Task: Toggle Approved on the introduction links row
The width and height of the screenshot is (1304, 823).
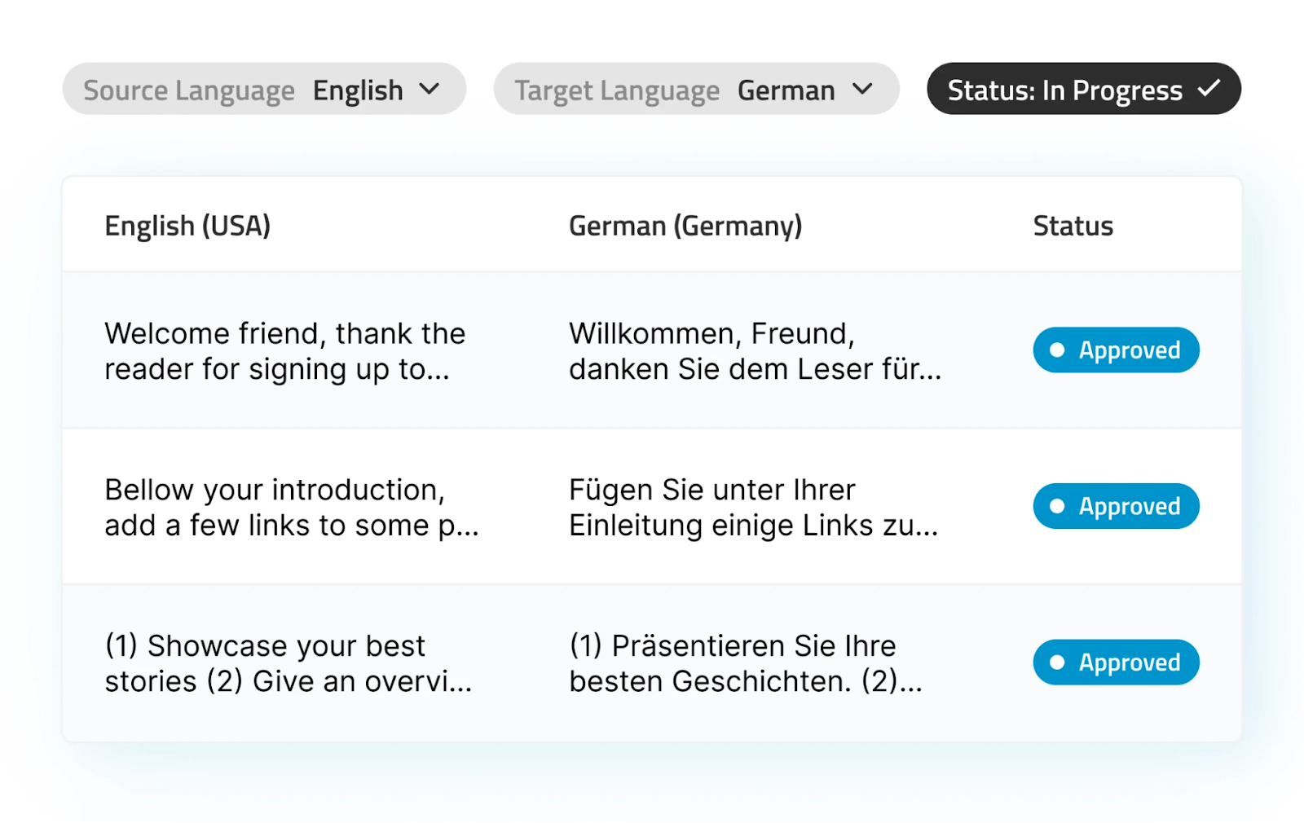Action: (1116, 506)
